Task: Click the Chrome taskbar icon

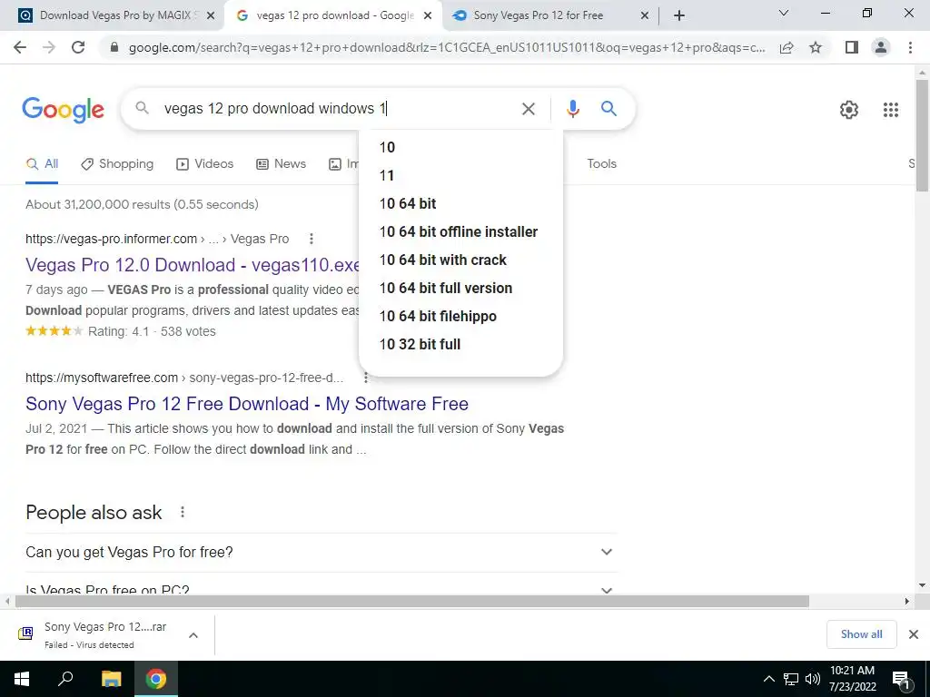Action: 156,679
